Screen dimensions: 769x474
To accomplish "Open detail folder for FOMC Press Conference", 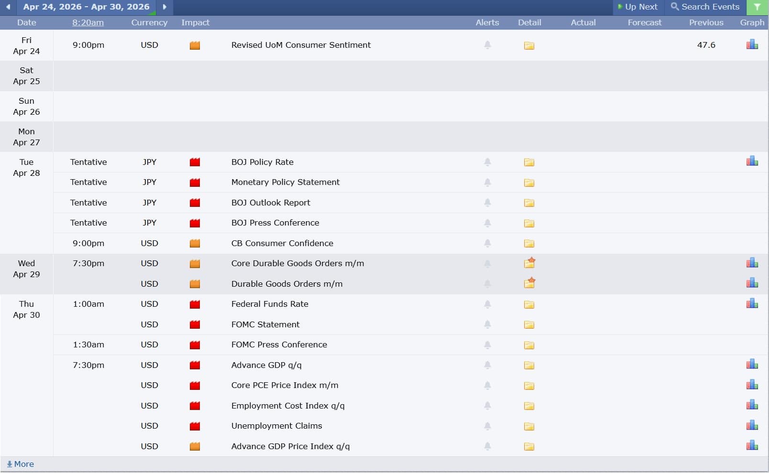I will [x=529, y=345].
